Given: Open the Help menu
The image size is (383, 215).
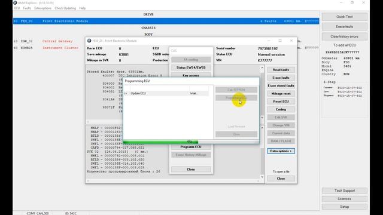Looking at the screenshot, I should pyautogui.click(x=83, y=8).
